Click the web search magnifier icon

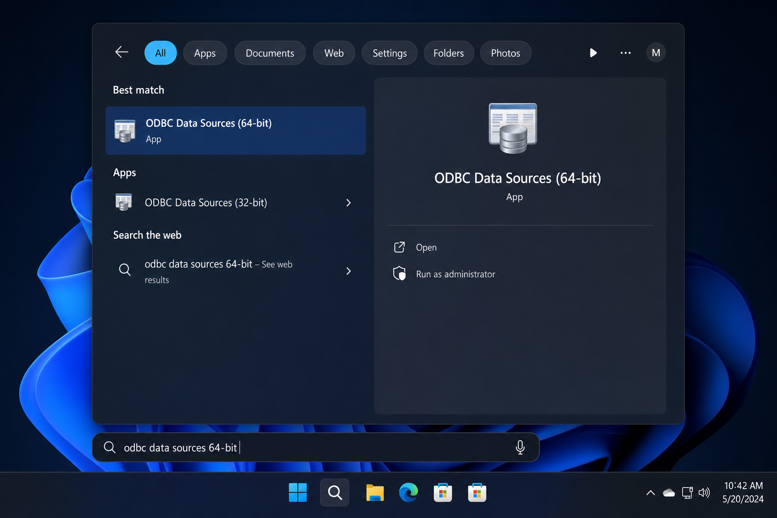tap(125, 270)
